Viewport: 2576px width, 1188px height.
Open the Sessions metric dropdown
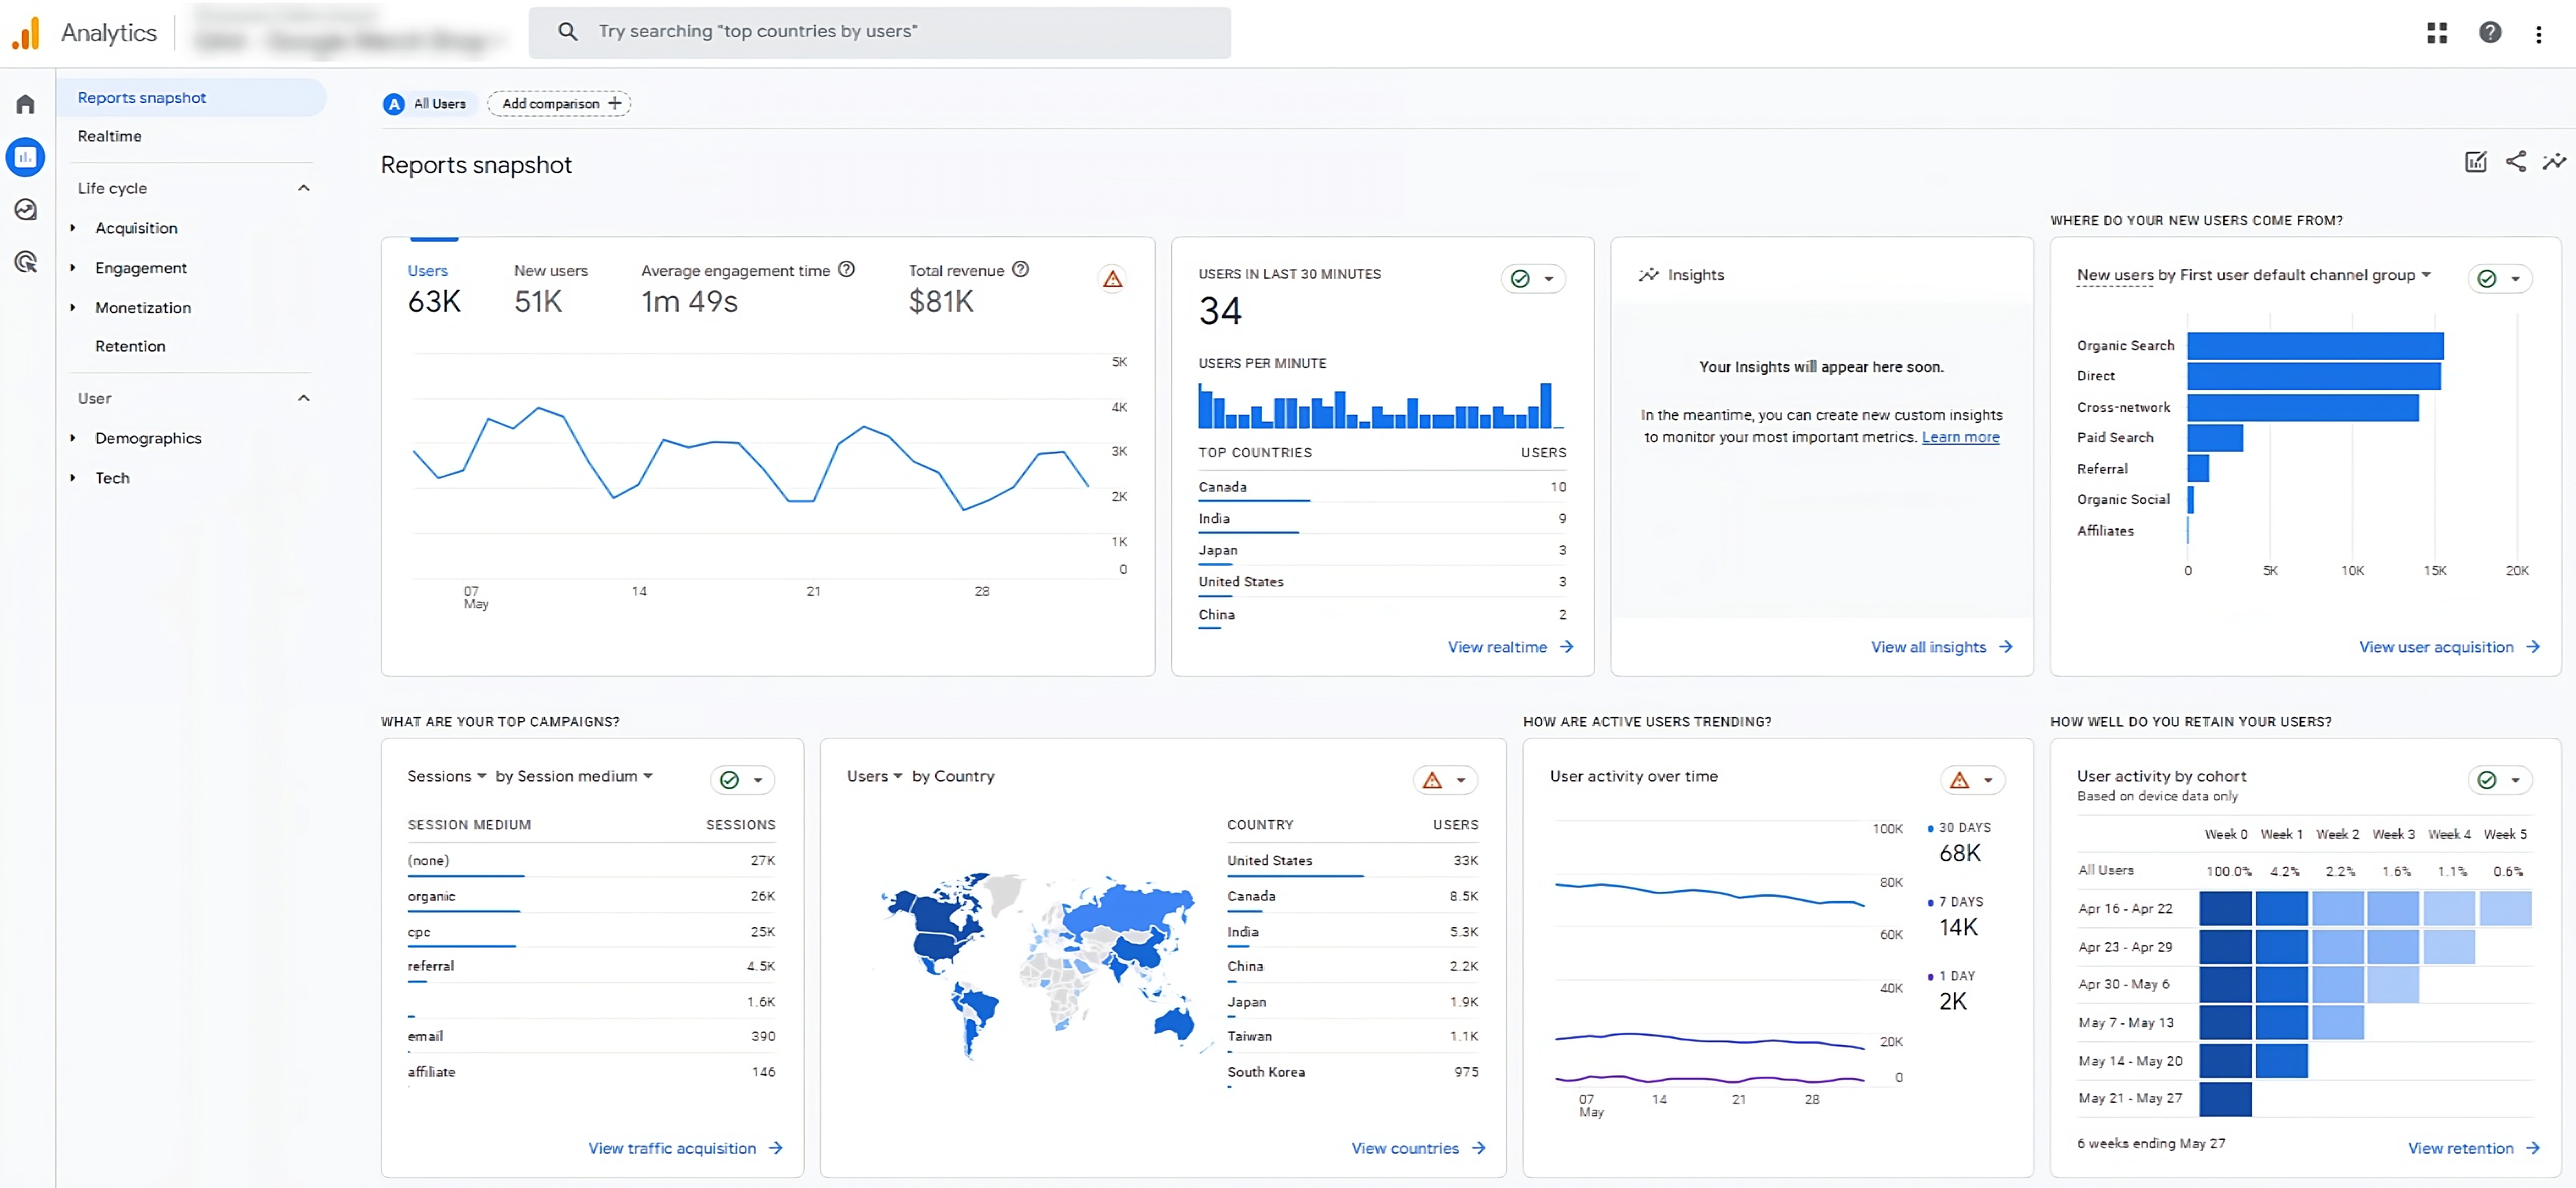(x=446, y=776)
